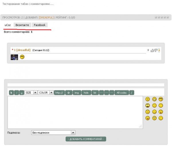Click the Сегодня 01:12 timestamp
Screen dimensions: 172x147
(41, 50)
